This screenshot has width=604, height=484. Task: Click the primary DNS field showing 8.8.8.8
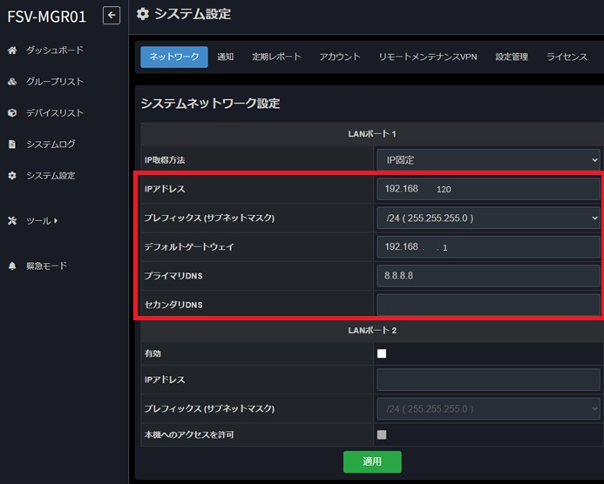click(488, 276)
